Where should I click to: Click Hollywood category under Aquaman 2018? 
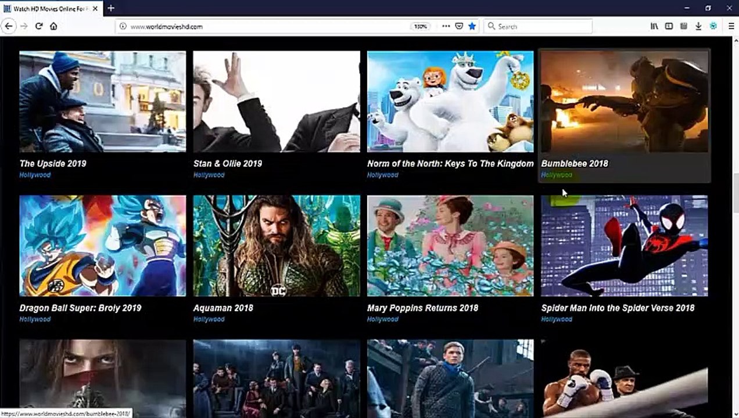tap(209, 319)
